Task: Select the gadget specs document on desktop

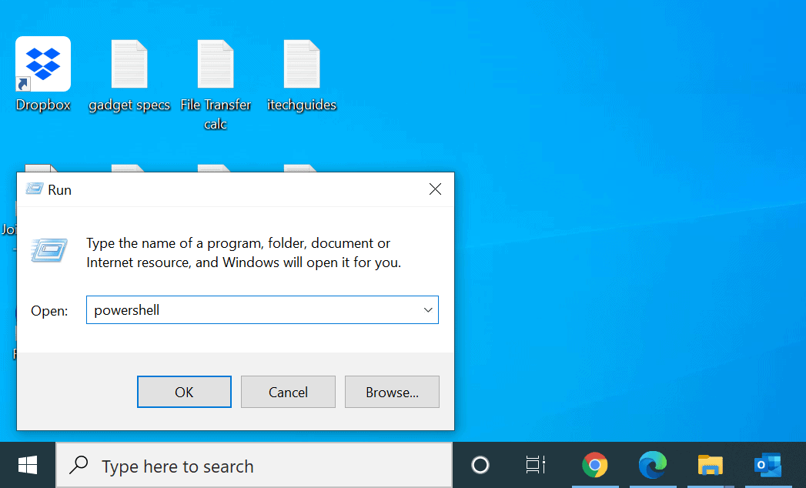Action: pyautogui.click(x=129, y=64)
